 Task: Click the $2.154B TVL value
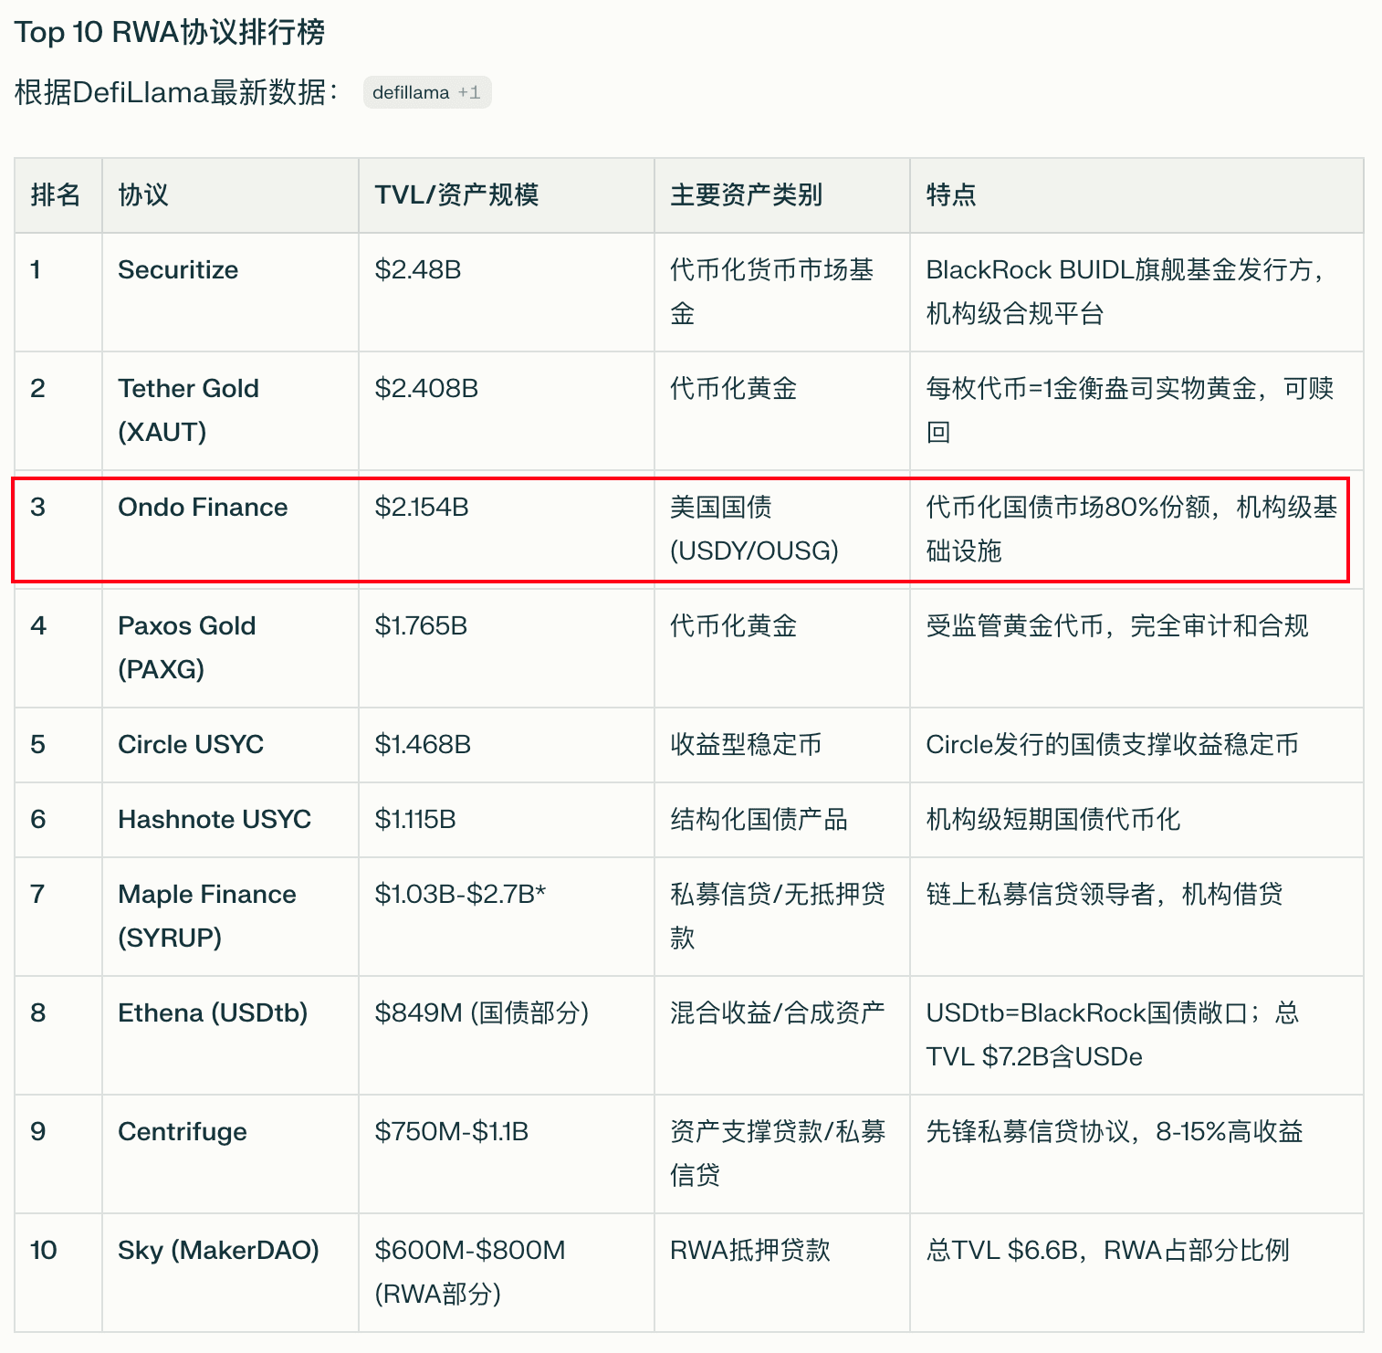click(x=422, y=507)
